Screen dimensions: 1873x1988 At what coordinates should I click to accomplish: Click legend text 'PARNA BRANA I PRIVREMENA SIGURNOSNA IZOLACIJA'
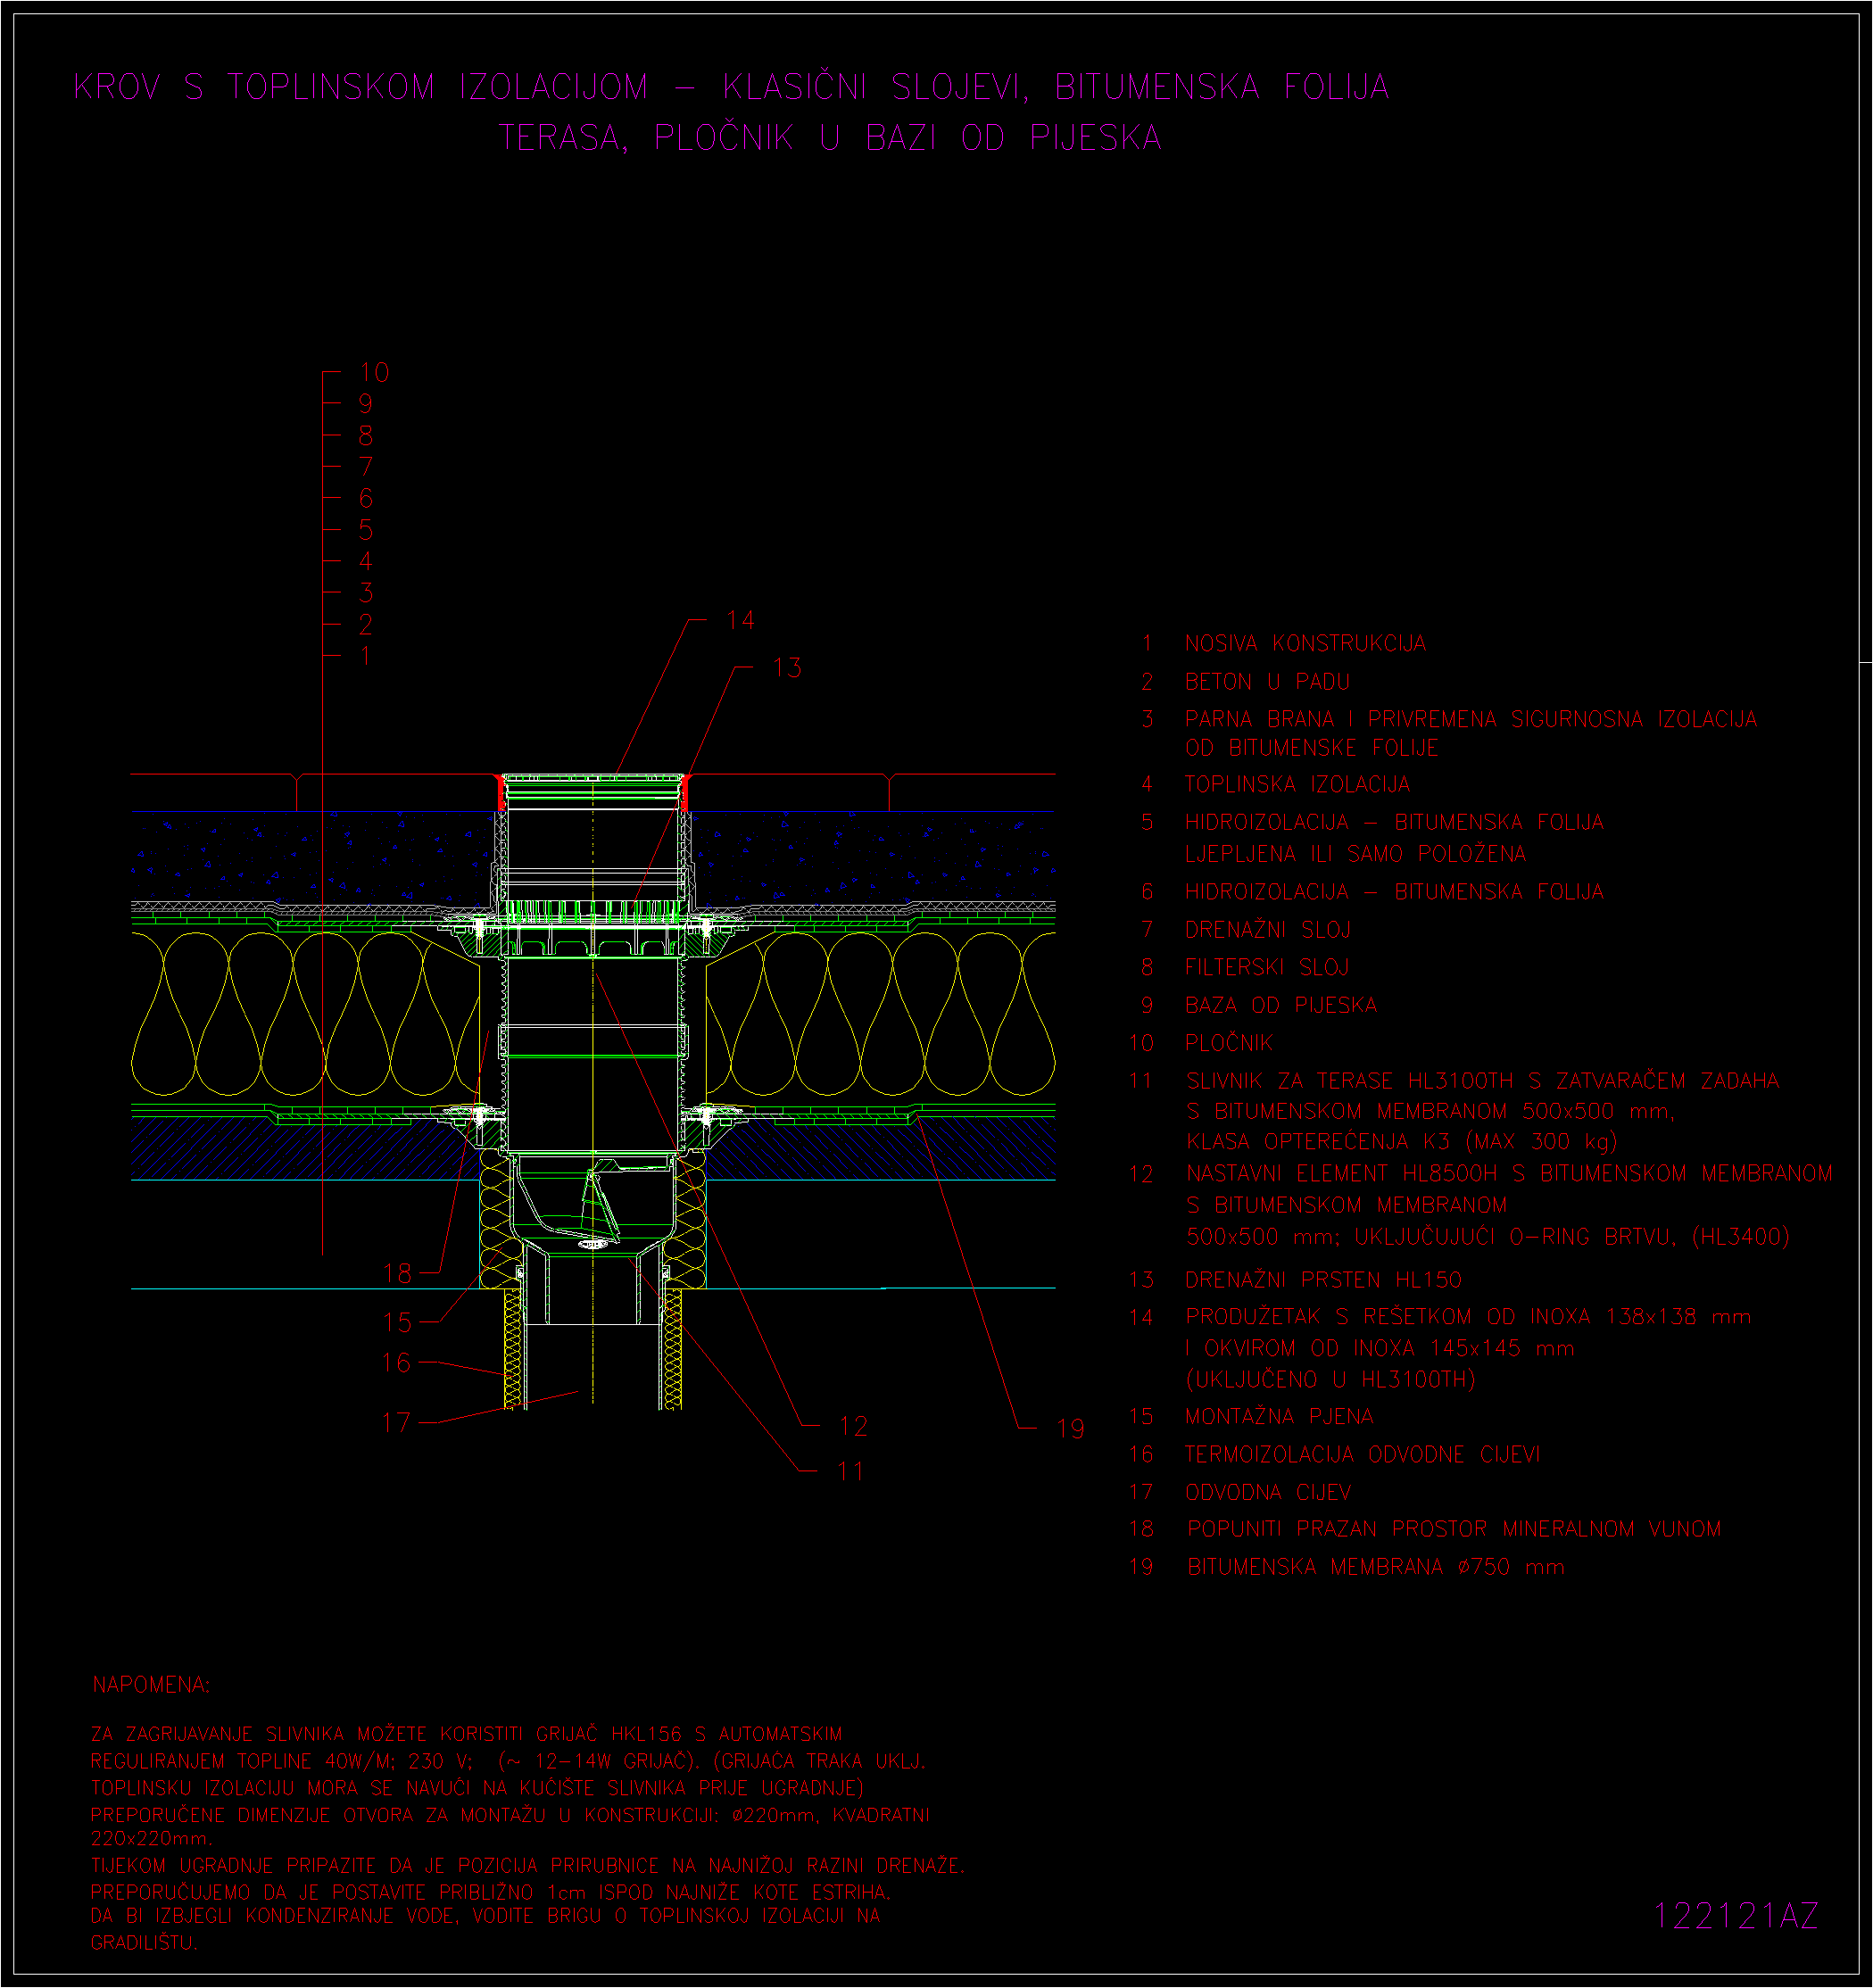(1470, 719)
